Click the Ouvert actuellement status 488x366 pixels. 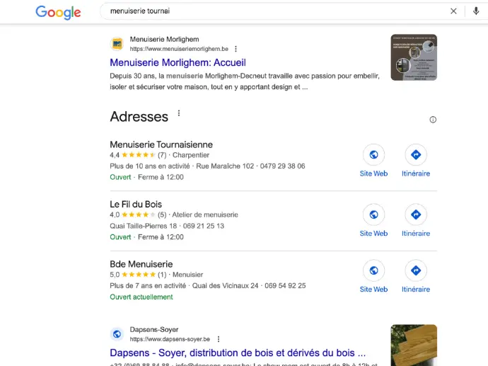pos(141,297)
